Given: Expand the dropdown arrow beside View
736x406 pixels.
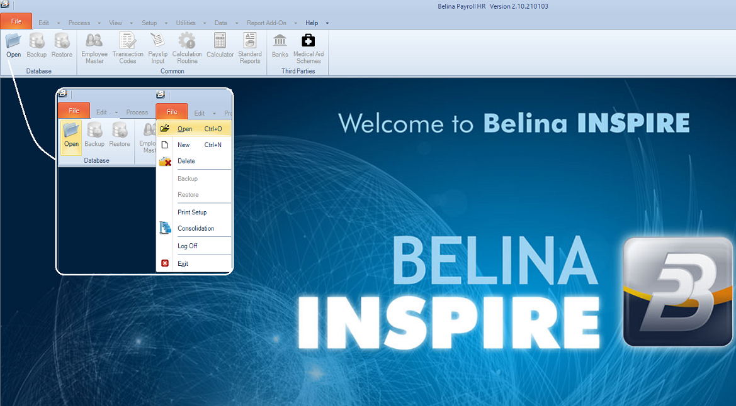Looking at the screenshot, I should (132, 23).
